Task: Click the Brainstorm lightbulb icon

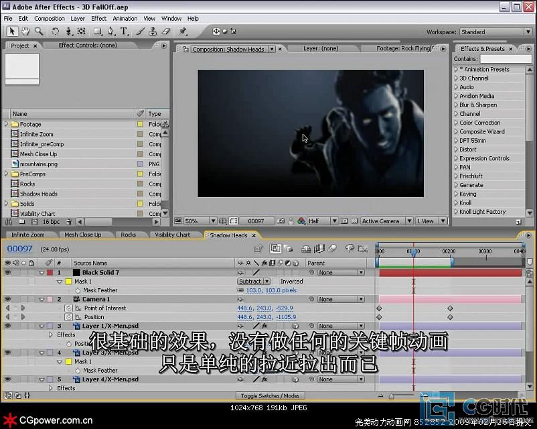Action: click(x=350, y=248)
